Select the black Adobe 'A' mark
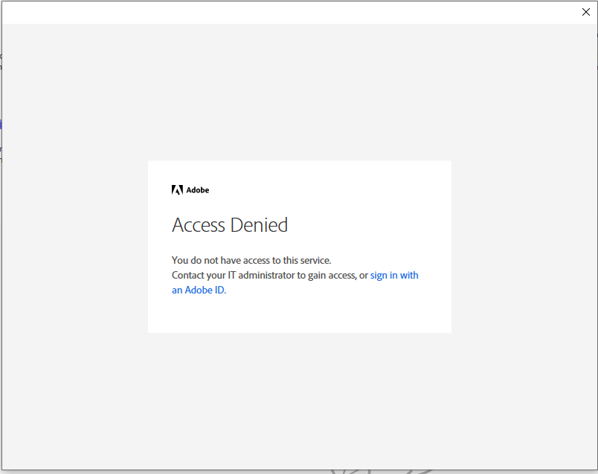The width and height of the screenshot is (598, 474). click(x=176, y=189)
